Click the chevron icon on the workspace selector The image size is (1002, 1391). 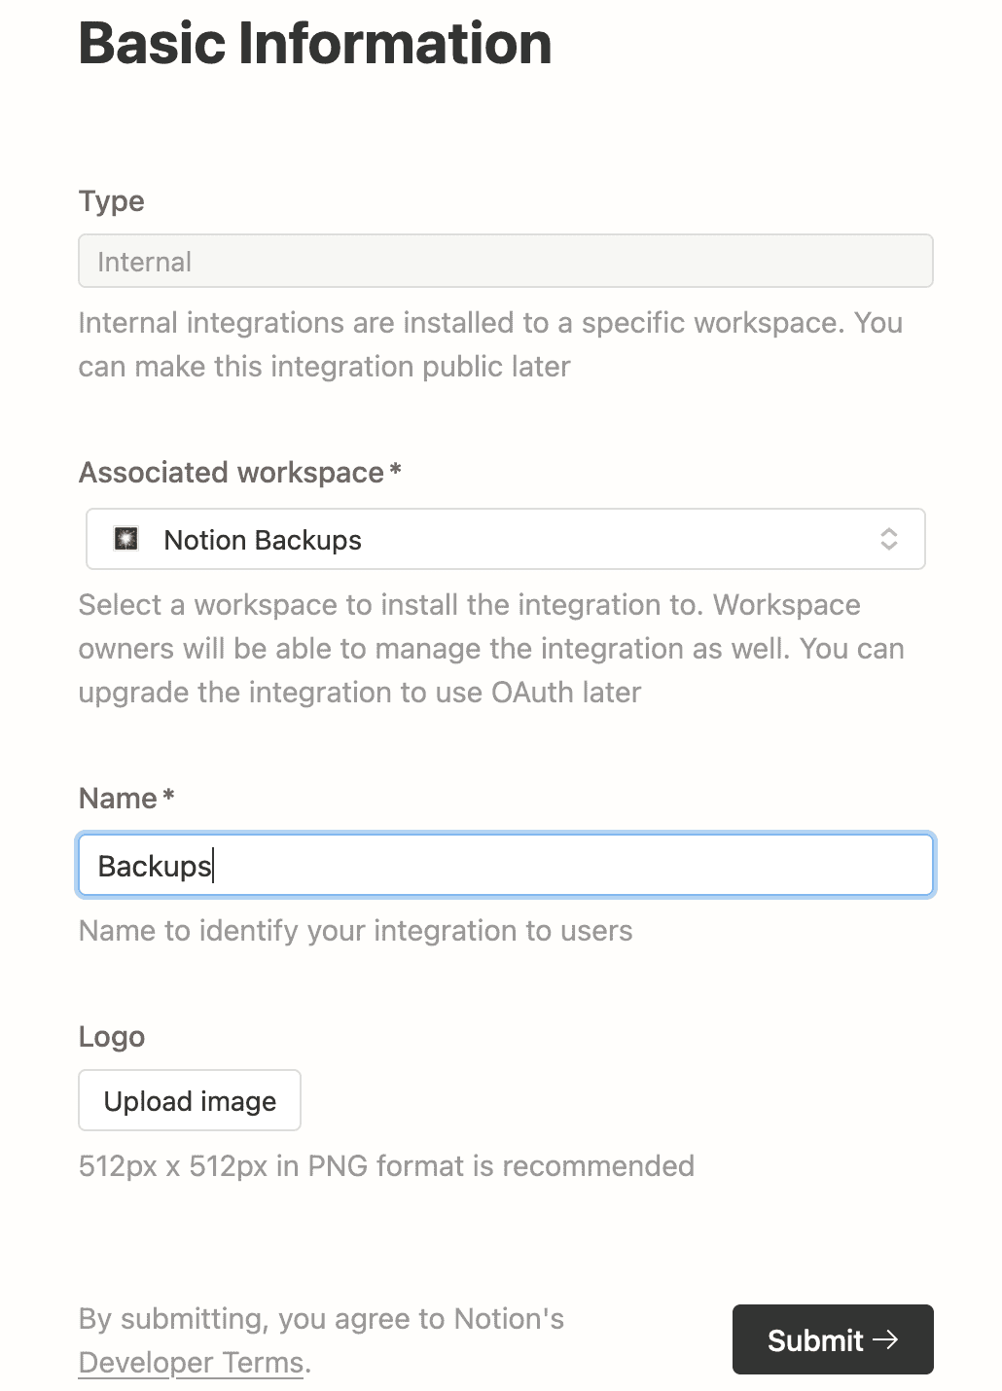891,539
